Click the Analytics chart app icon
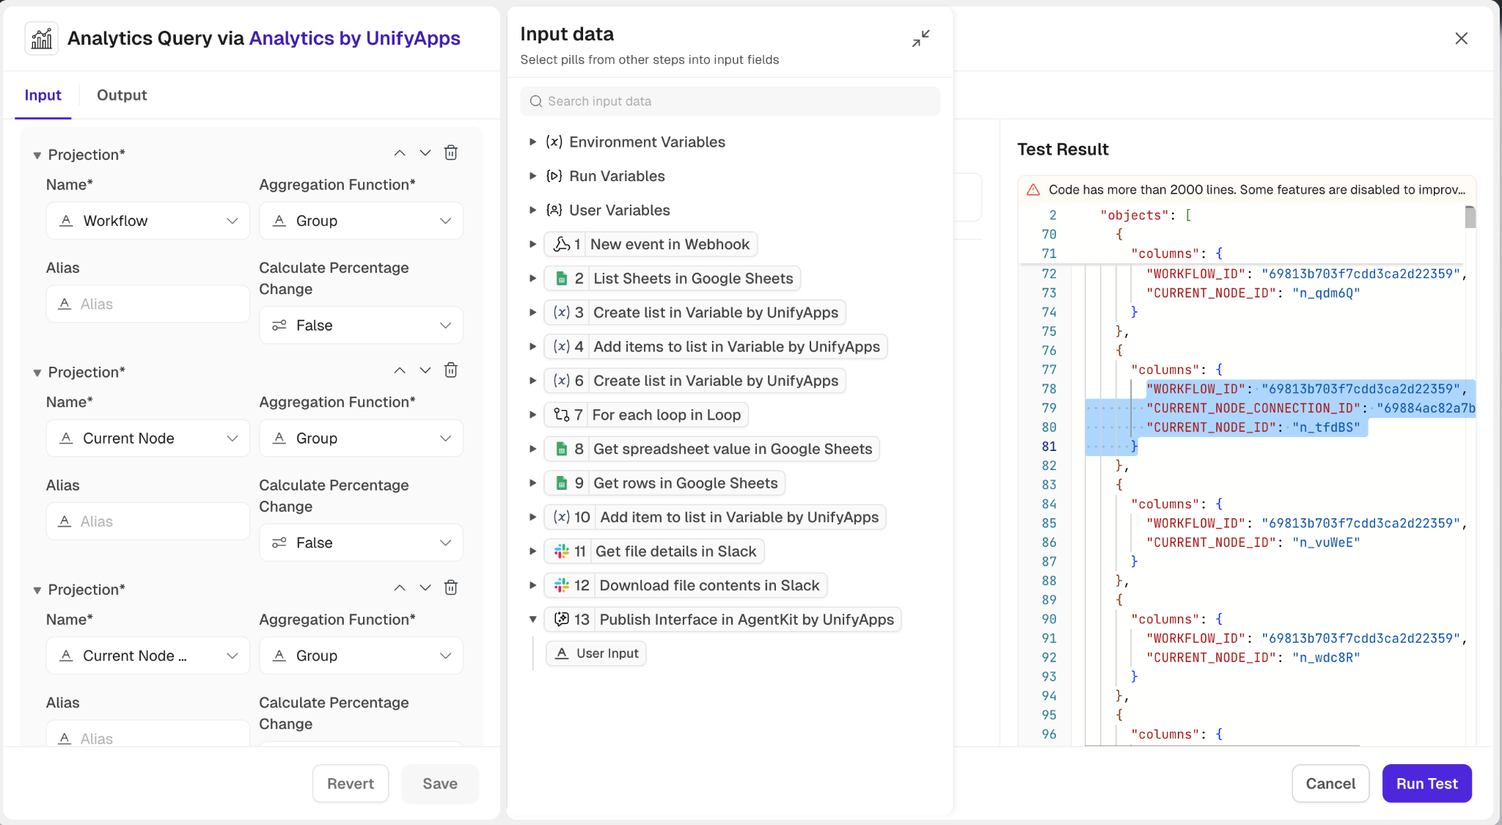 pyautogui.click(x=42, y=38)
